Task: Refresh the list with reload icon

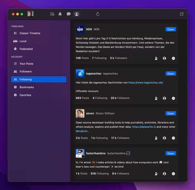Action: coord(98,14)
